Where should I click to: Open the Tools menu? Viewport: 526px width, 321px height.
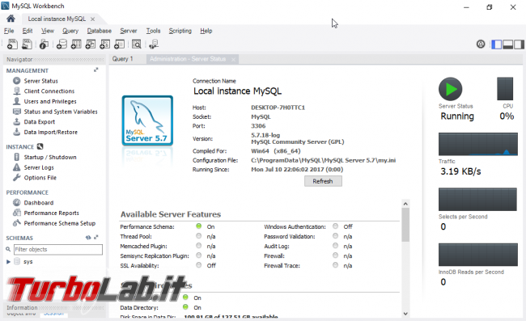(153, 31)
